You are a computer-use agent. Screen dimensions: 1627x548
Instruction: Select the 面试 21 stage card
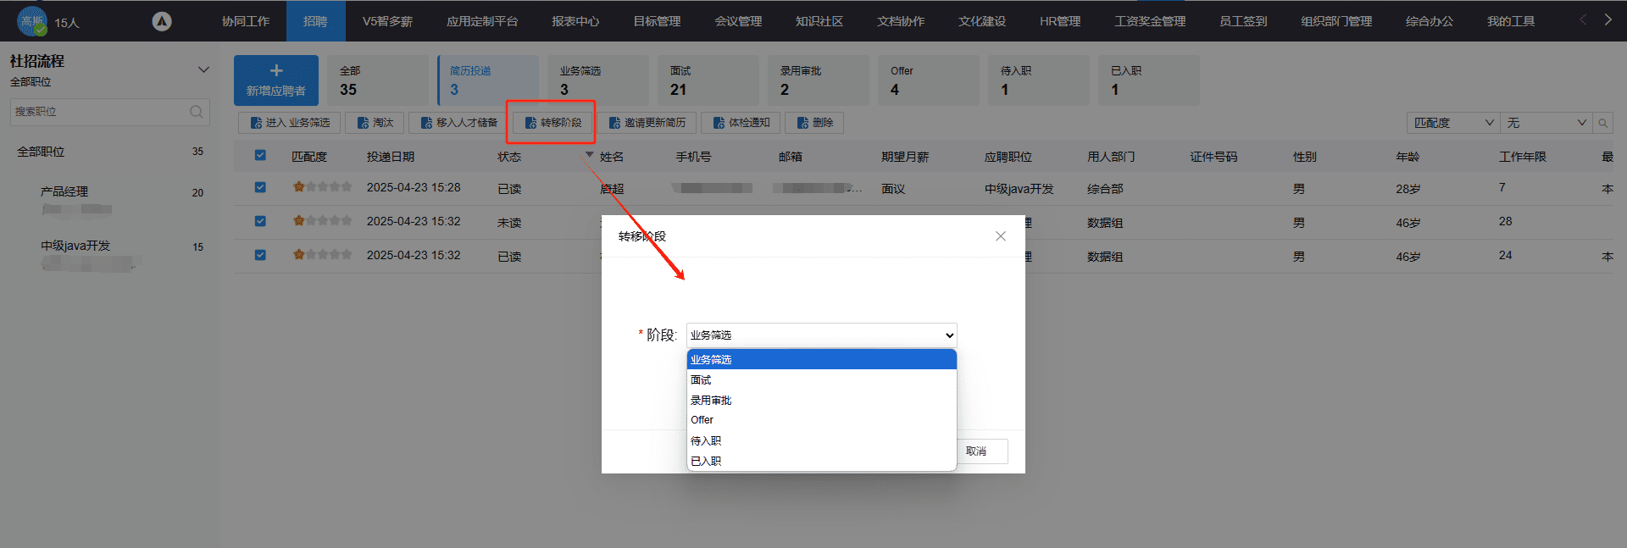[x=708, y=80]
